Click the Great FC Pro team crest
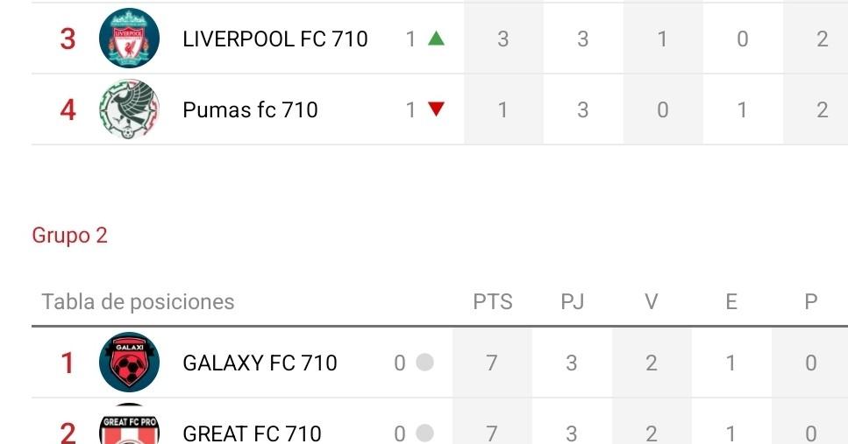 129,426
